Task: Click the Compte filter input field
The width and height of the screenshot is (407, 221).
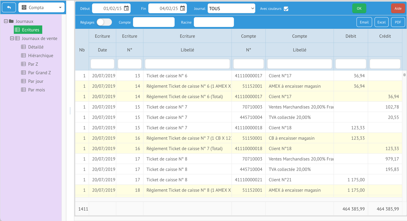Action: tap(154, 22)
